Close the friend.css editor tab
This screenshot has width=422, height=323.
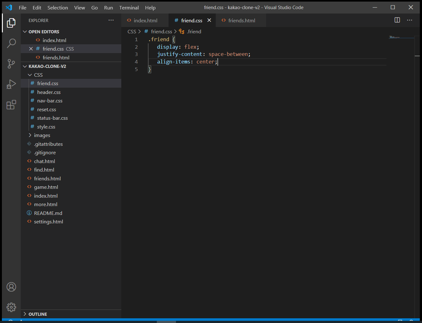coord(209,20)
